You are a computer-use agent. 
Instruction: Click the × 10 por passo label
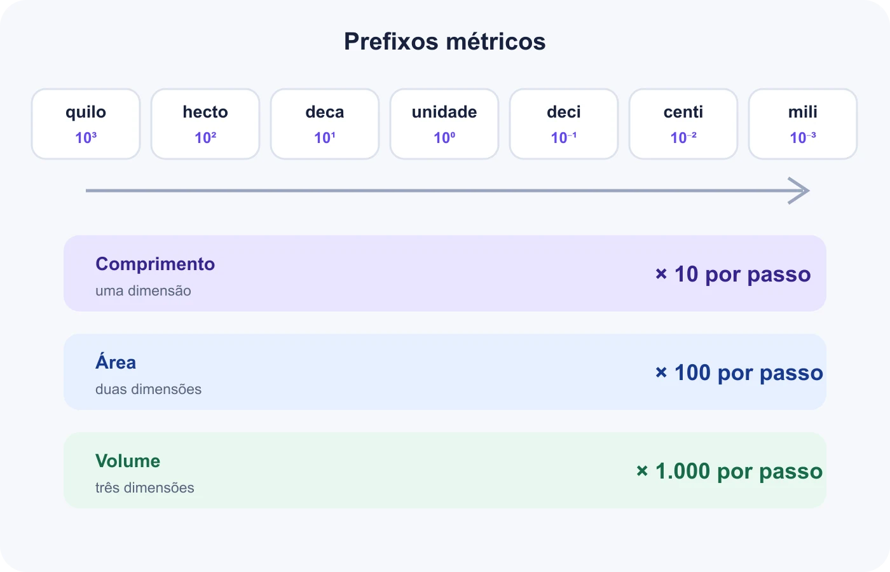click(733, 275)
